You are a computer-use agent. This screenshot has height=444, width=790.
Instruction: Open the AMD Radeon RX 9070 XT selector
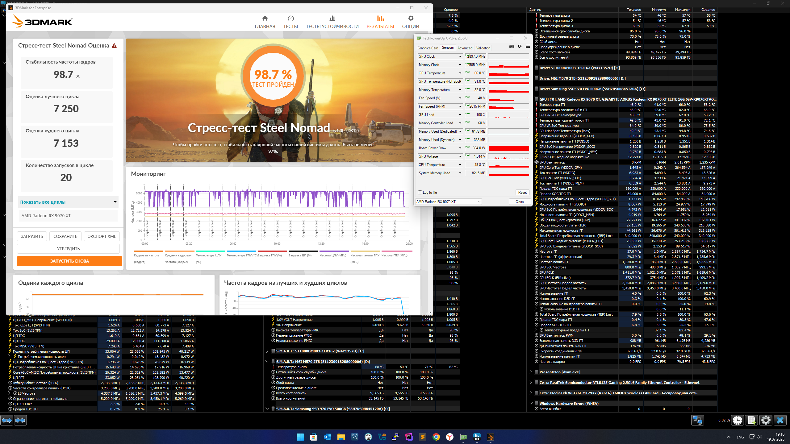(448, 201)
